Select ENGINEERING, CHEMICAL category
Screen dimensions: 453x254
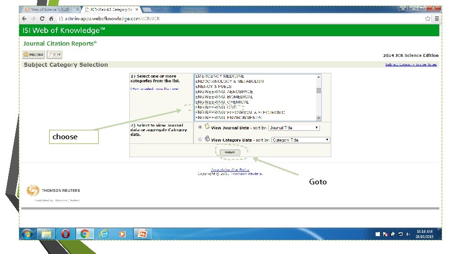tap(222, 102)
